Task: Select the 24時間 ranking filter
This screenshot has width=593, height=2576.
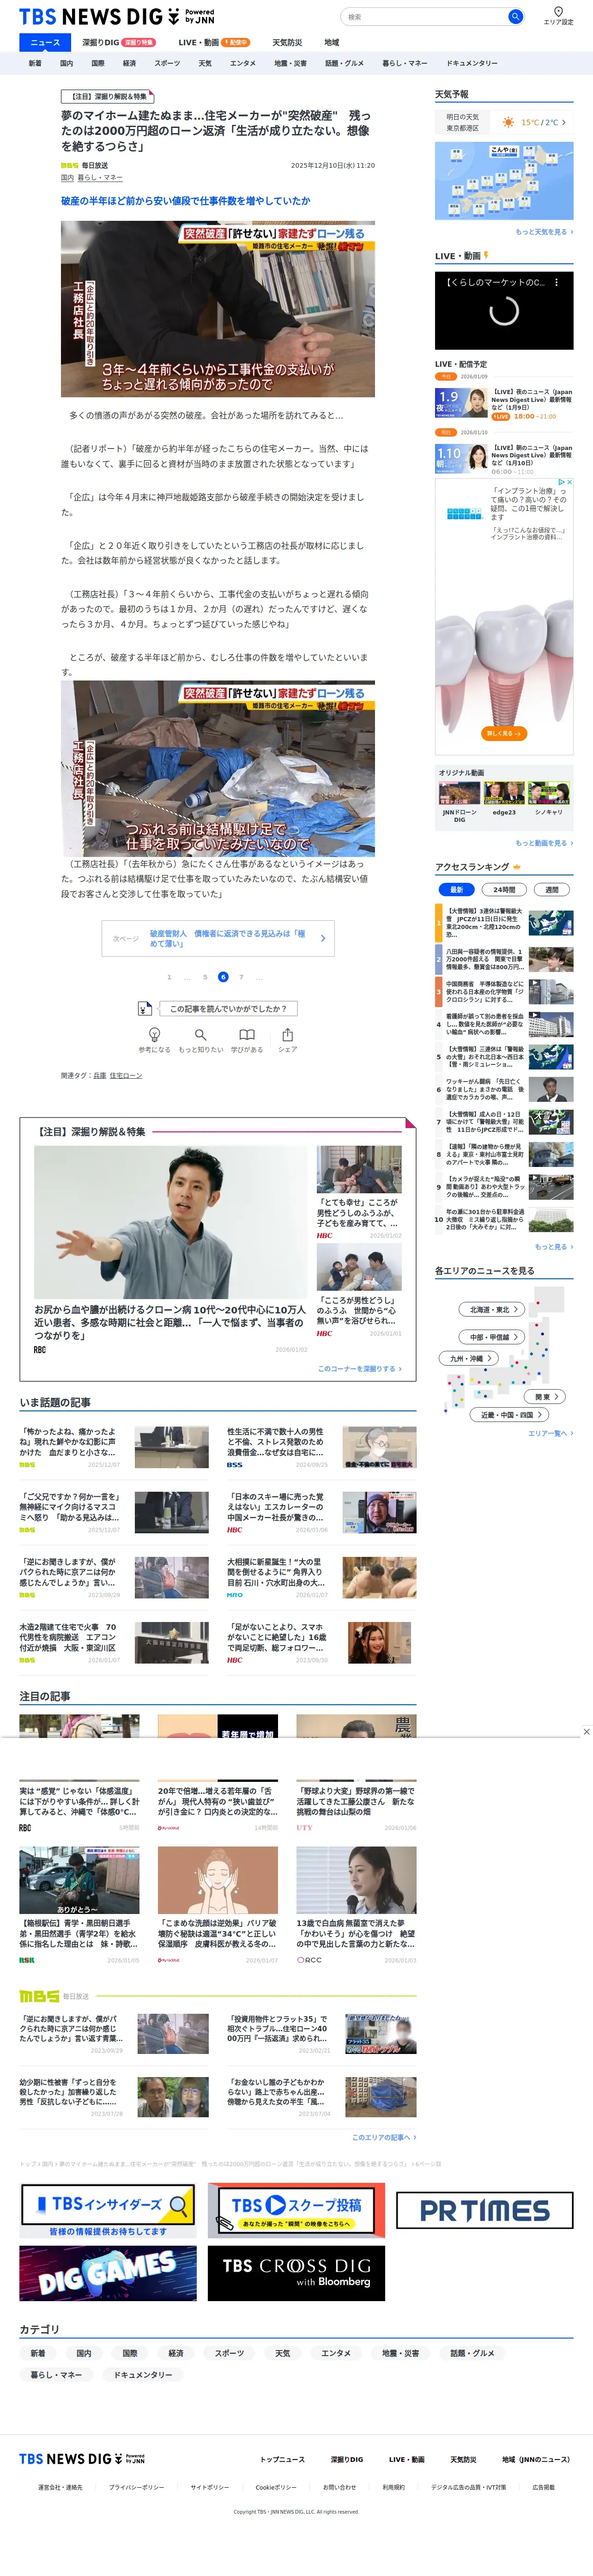Action: pos(504,890)
